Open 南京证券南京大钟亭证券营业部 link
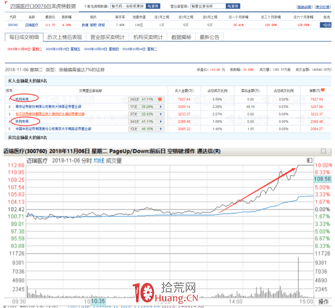The width and height of the screenshot is (335, 308). click(x=48, y=107)
